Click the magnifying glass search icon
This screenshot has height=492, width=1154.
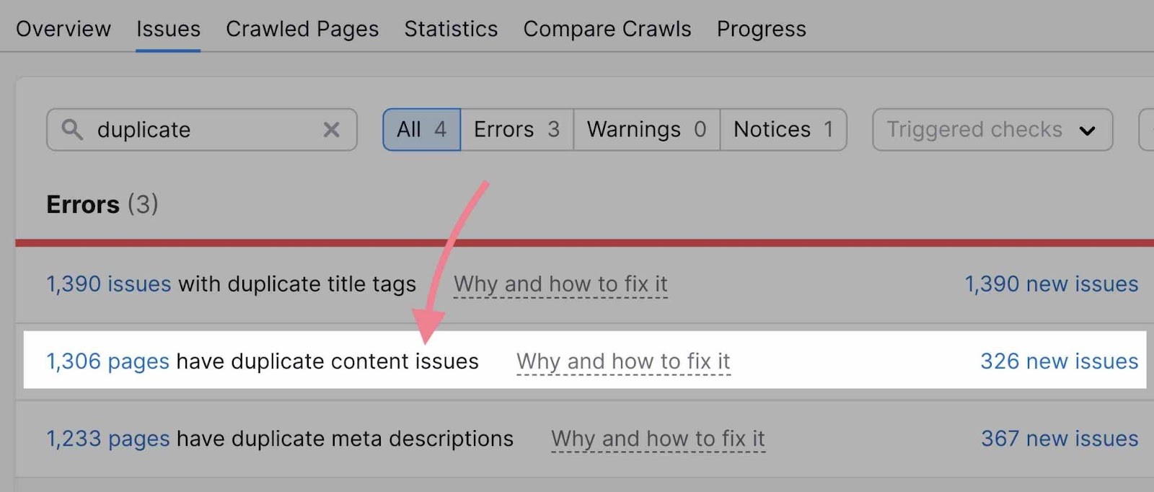(72, 130)
